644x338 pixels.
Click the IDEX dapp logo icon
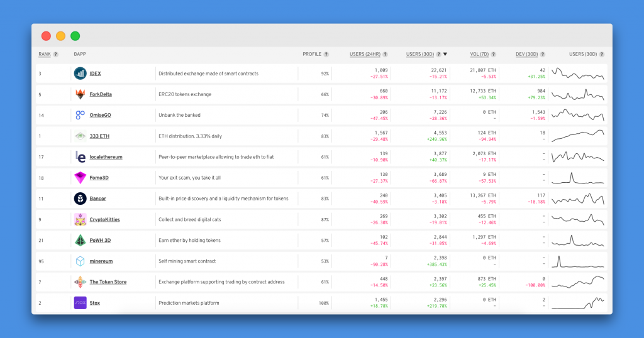80,74
